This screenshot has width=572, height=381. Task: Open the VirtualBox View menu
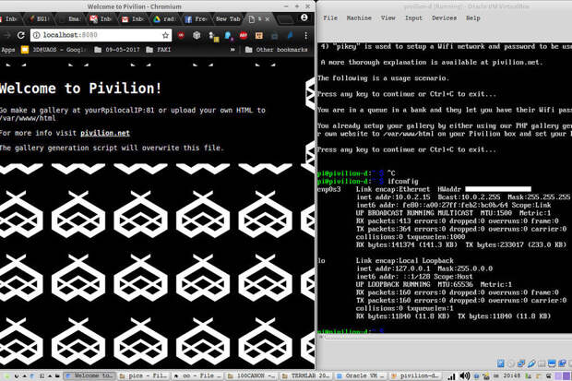[387, 18]
